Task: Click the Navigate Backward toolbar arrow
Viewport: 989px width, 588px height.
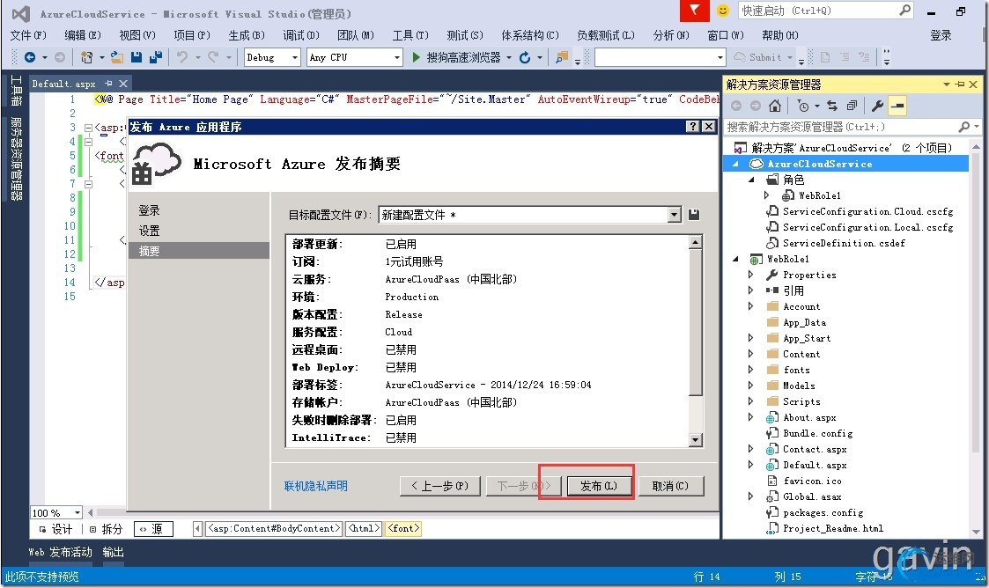Action: [30, 57]
